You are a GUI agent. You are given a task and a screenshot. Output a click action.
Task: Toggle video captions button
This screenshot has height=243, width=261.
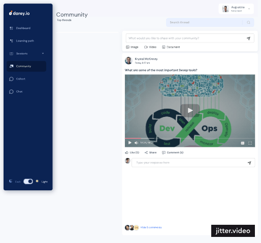point(242,143)
